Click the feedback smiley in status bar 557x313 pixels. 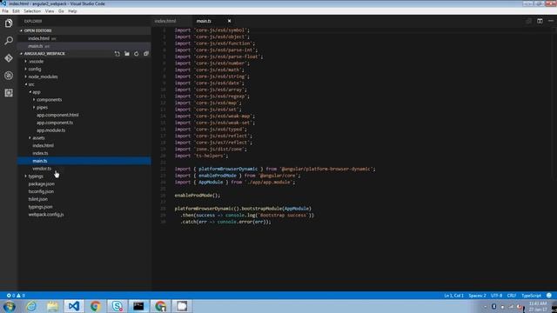[x=549, y=296]
